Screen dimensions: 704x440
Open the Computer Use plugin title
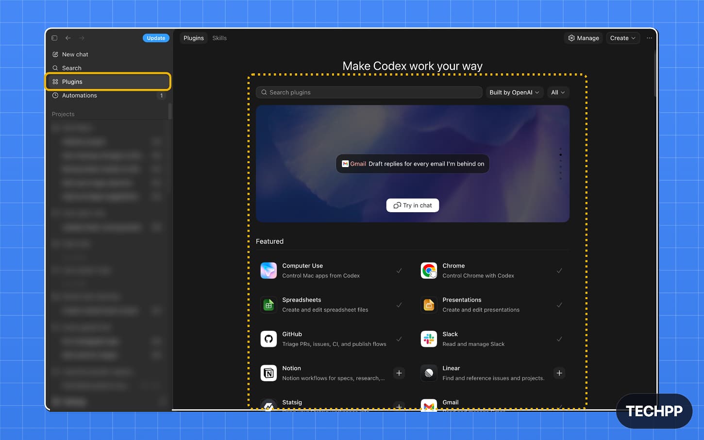tap(302, 266)
